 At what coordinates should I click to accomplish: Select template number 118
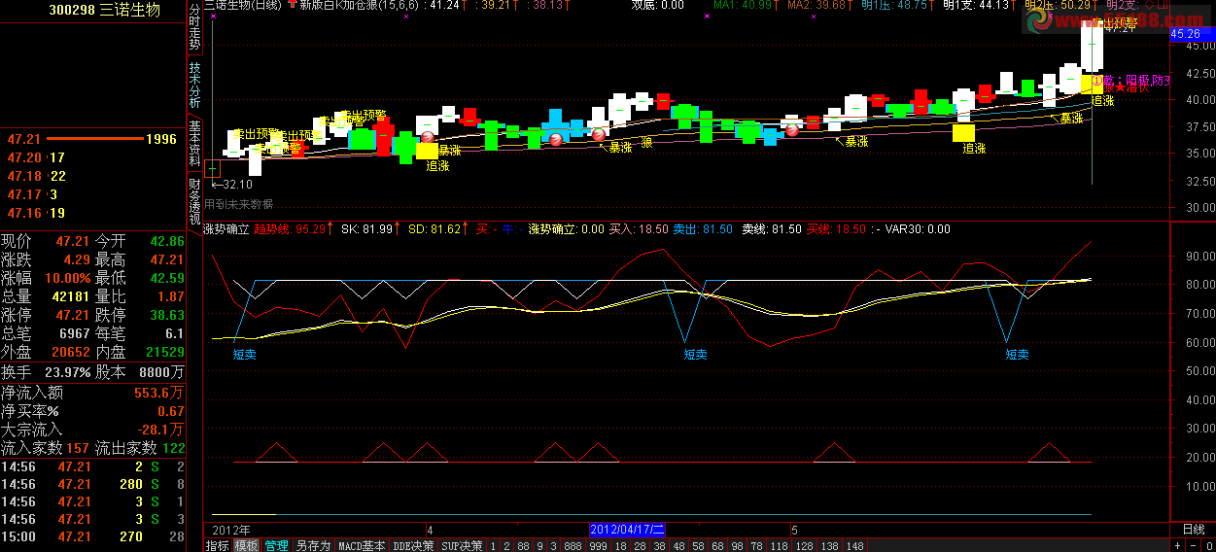(780, 545)
